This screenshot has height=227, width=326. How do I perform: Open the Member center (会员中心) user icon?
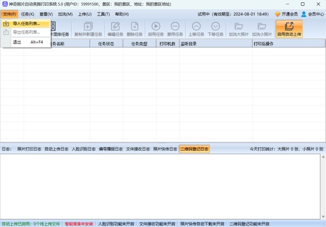tap(304, 14)
